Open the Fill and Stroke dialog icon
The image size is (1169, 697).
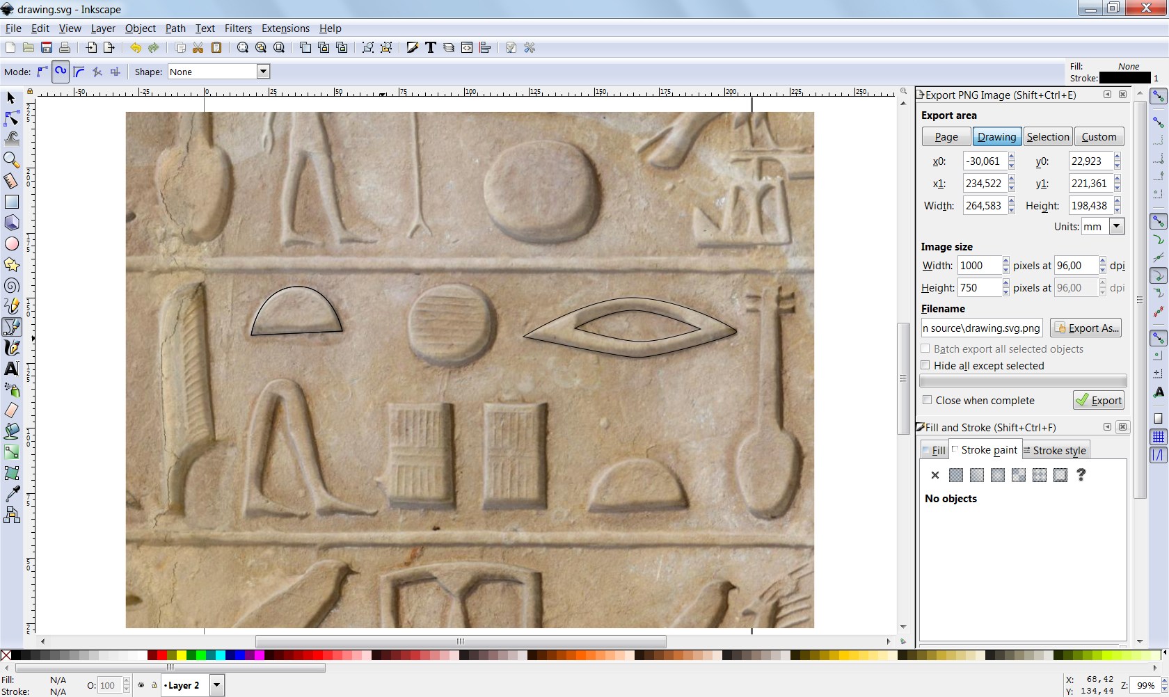point(412,47)
